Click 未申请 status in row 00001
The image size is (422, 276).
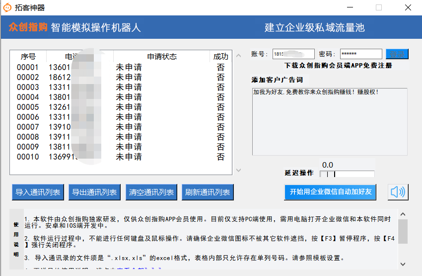tap(129, 67)
